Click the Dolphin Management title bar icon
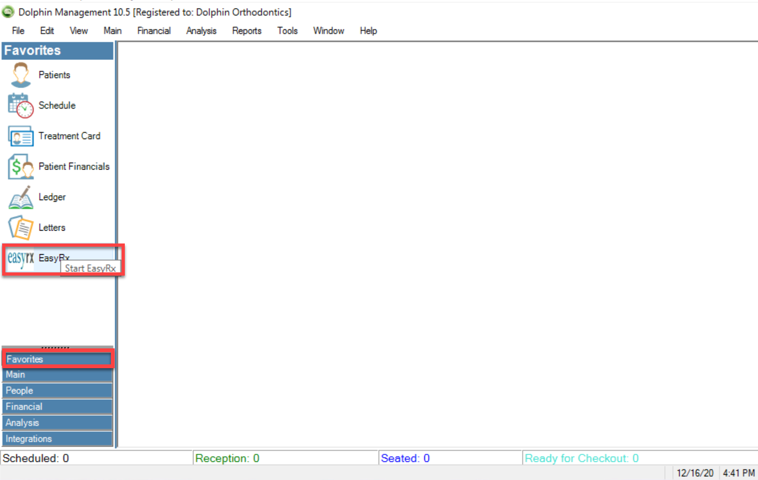 point(8,12)
